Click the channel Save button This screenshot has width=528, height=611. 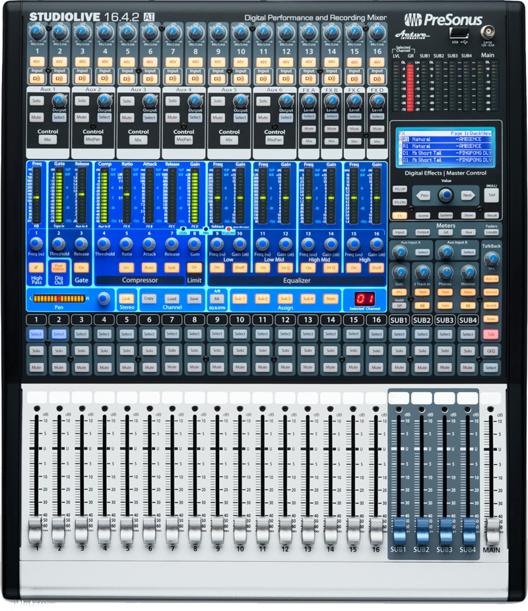(194, 299)
